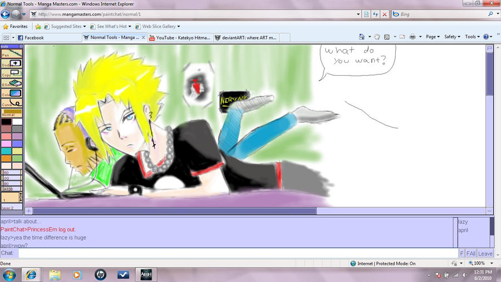The image size is (501, 282).
Task: Click the canvas vertical scrollbar
Action: (489, 74)
